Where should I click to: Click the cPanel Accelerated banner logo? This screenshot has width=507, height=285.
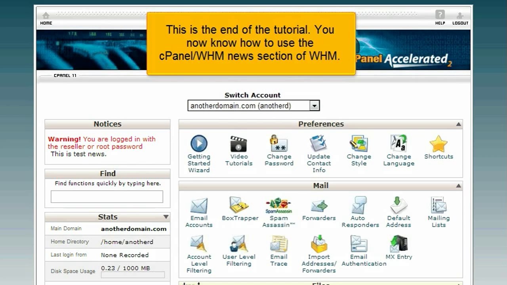403,60
